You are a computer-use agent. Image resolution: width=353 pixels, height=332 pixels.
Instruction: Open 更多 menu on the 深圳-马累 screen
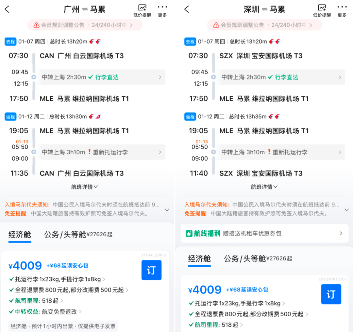pos(342,11)
